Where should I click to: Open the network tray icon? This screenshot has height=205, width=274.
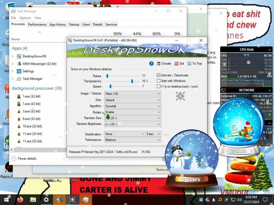tap(233, 200)
